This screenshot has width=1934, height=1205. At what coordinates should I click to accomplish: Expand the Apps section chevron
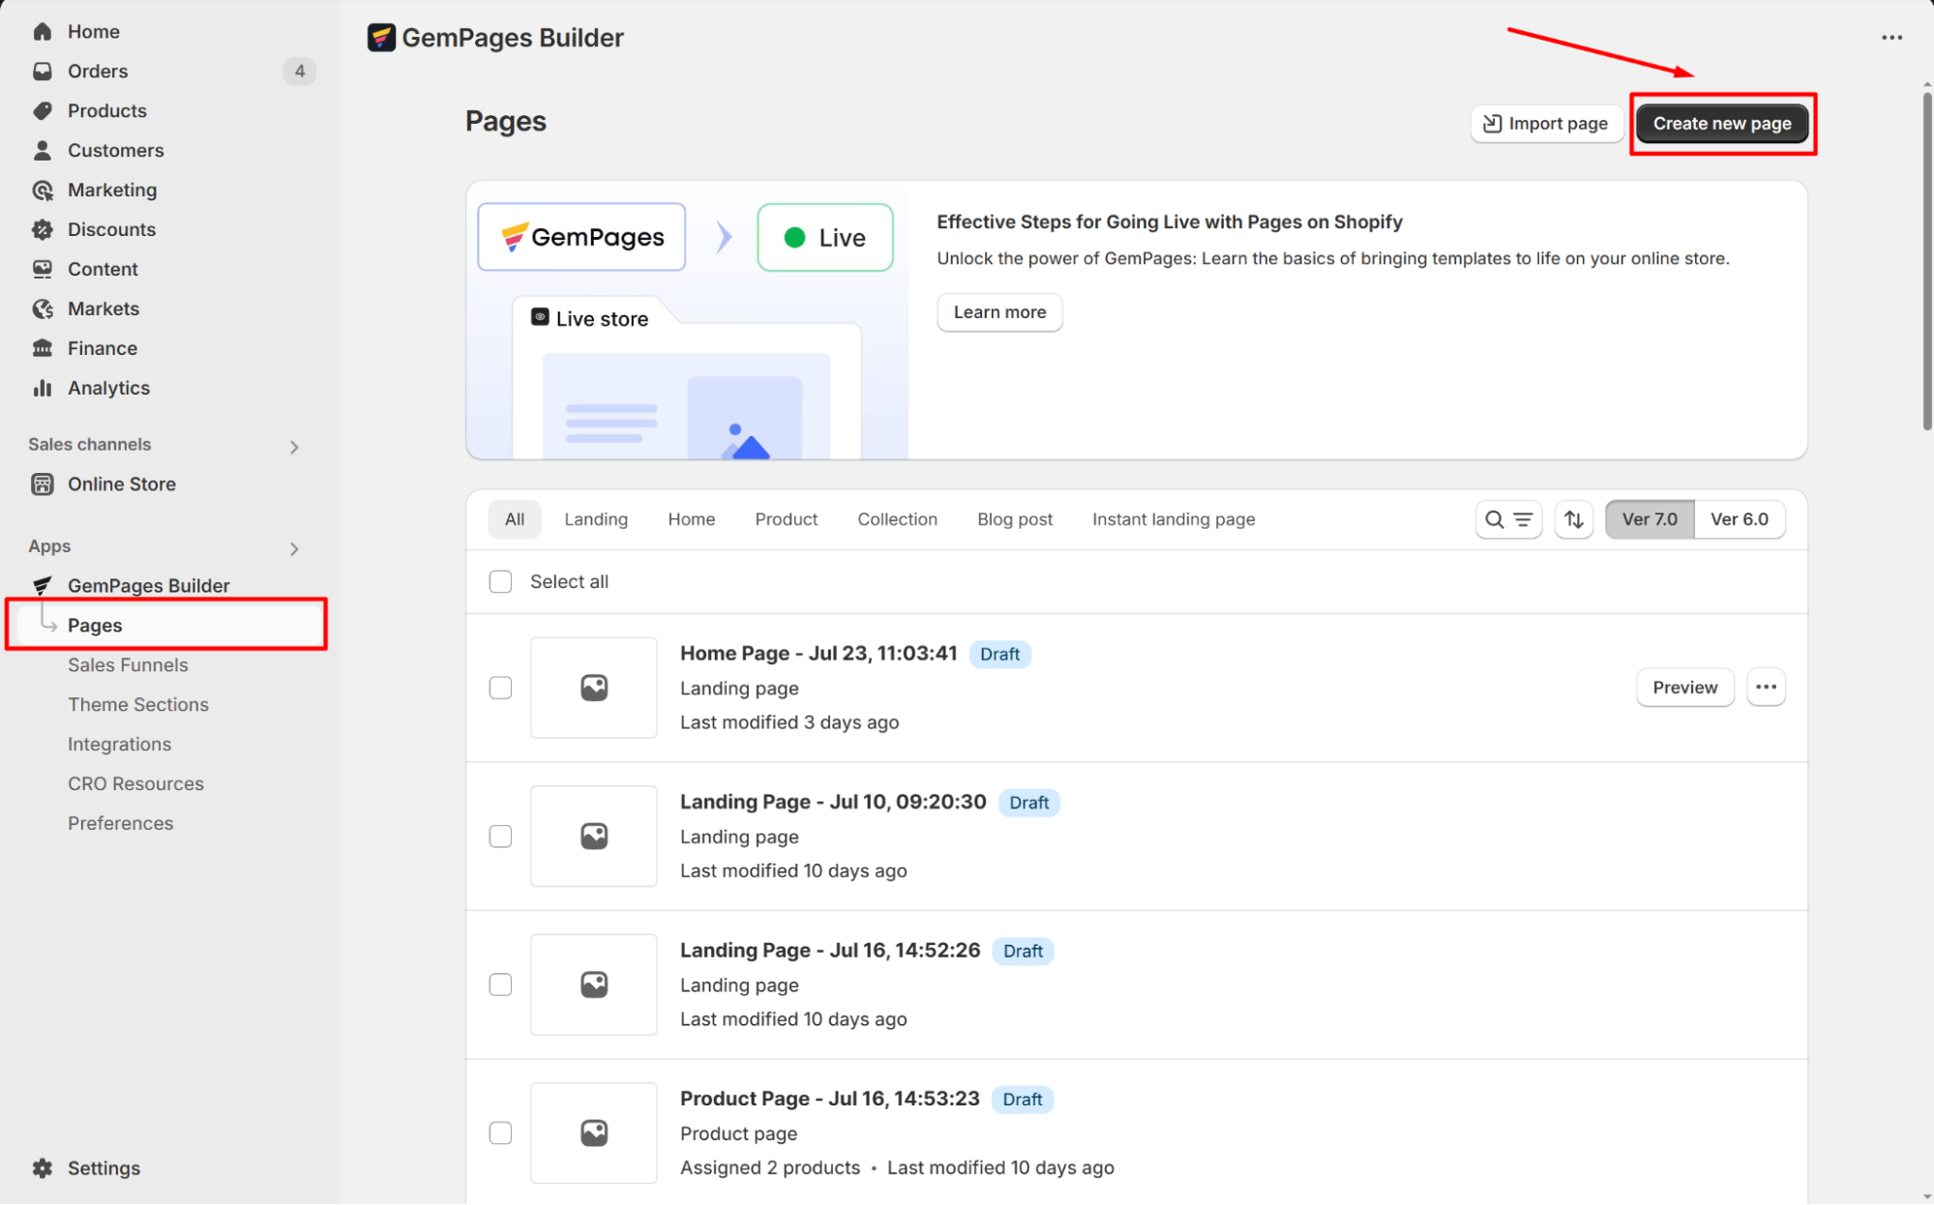294,549
